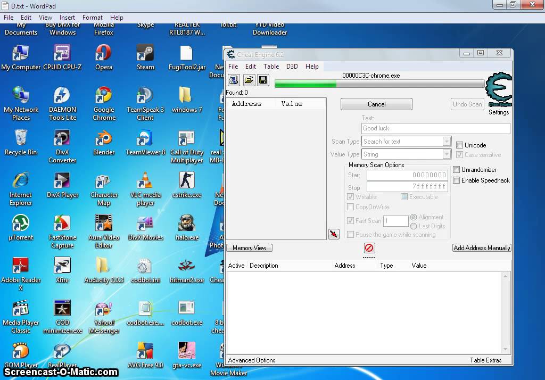The height and width of the screenshot is (380, 545).
Task: Click the address table scrollbar down arrow
Action: [505, 349]
